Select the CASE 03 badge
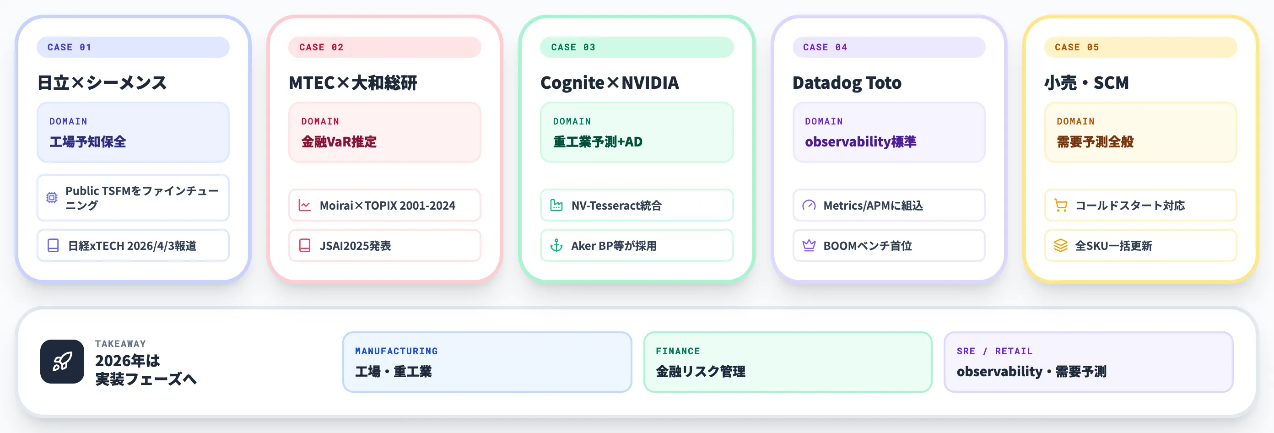The width and height of the screenshot is (1274, 433). coord(637,47)
